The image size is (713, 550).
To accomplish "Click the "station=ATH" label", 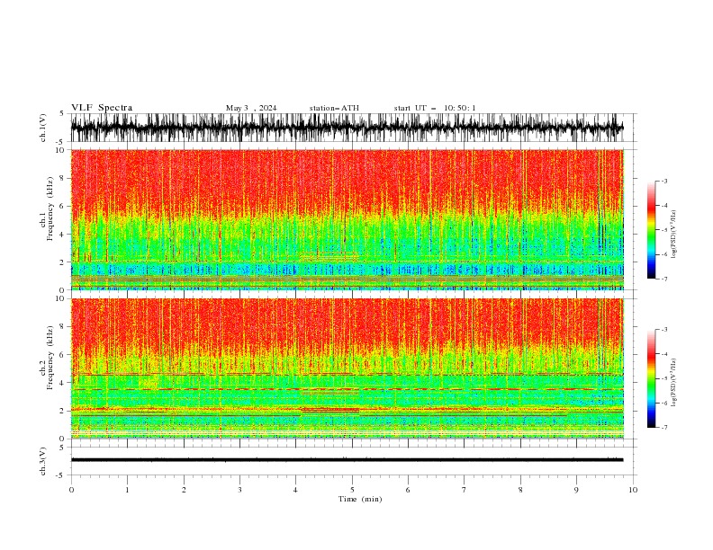I will click(334, 108).
